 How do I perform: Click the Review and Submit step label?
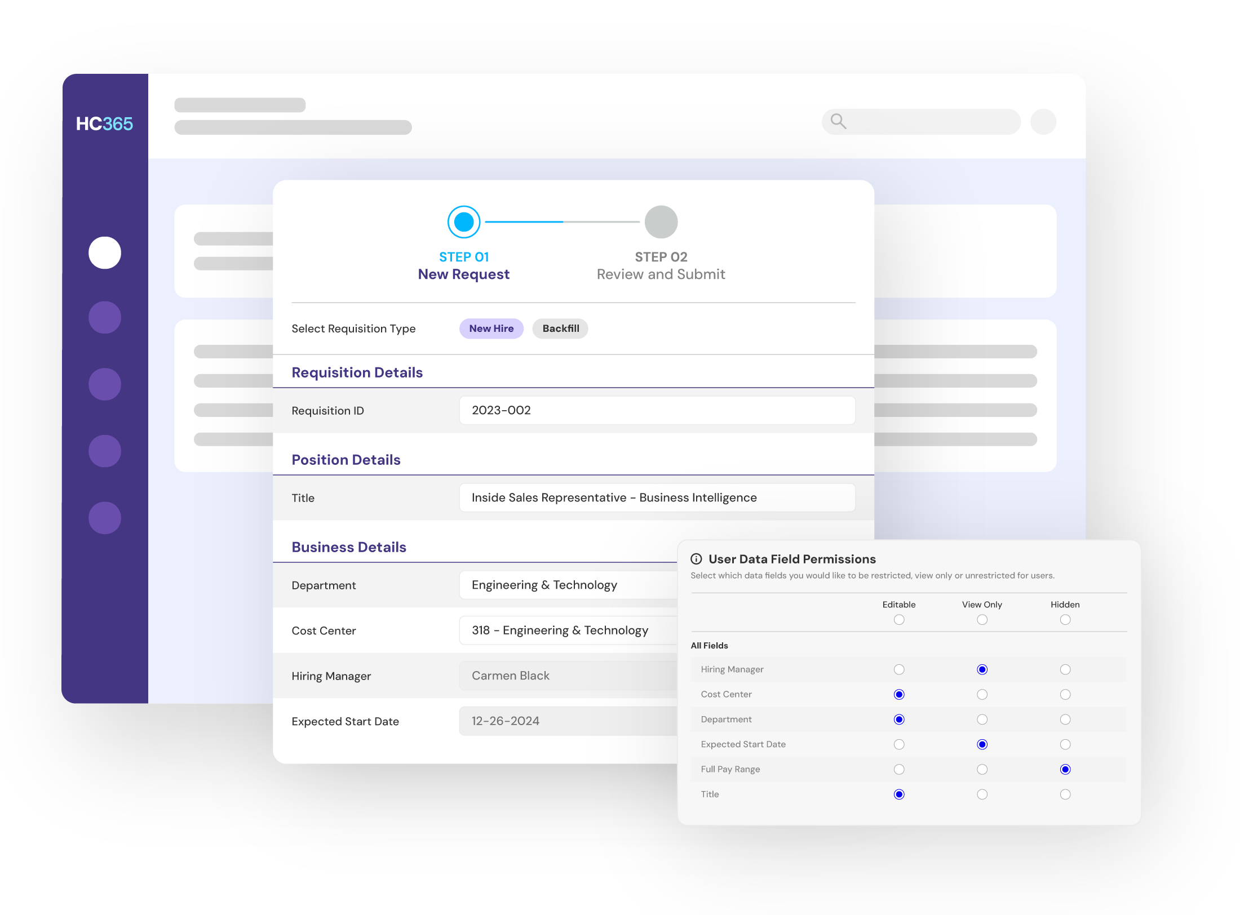pyautogui.click(x=661, y=274)
